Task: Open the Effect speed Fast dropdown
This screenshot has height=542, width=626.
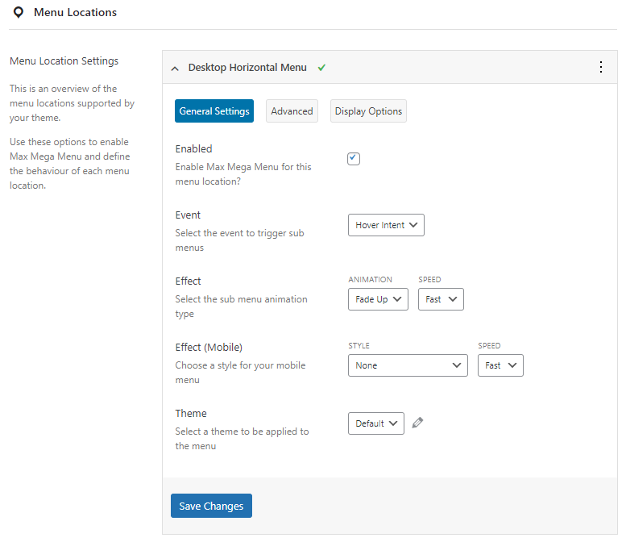Action: (441, 299)
